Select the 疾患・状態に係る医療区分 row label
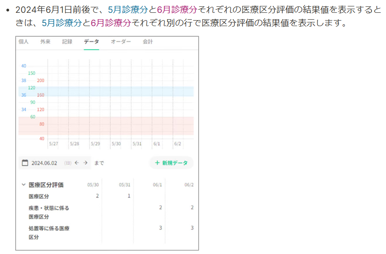Screen dimensions: 386x254 (x=49, y=212)
